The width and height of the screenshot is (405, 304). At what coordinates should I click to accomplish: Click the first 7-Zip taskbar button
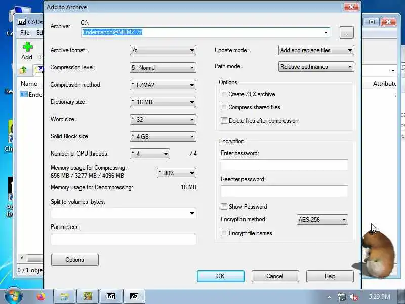[x=111, y=296]
